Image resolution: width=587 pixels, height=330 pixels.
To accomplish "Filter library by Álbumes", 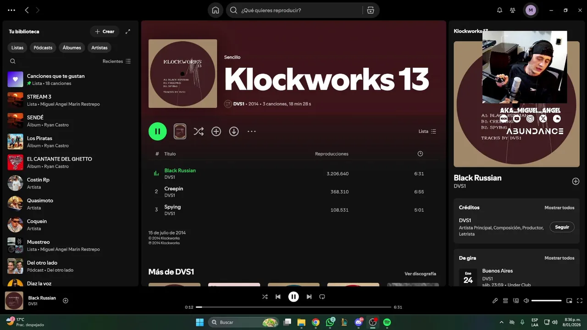I will pos(72,48).
